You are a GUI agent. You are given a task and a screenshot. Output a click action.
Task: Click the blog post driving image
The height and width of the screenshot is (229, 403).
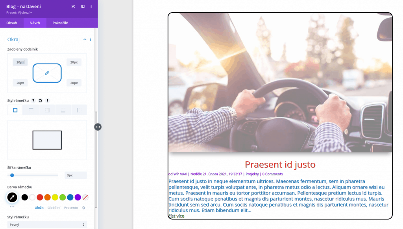tap(280, 82)
